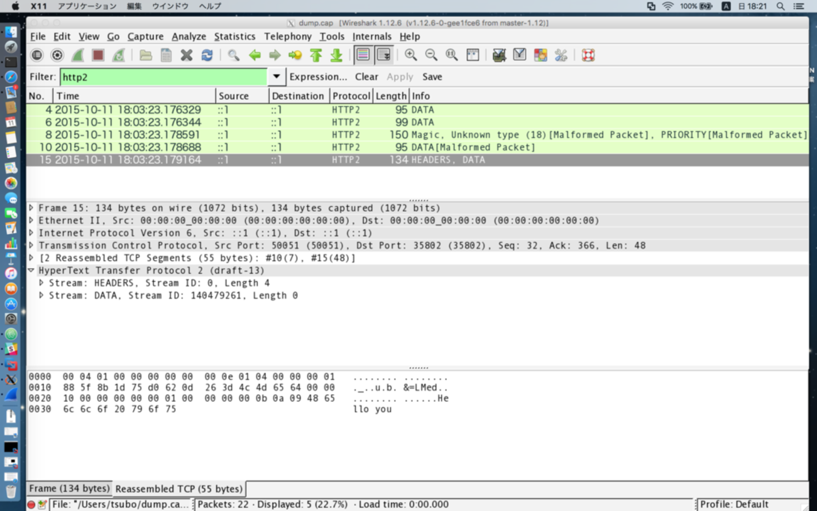The image size is (817, 511).
Task: Click the Expression... button
Action: point(318,77)
